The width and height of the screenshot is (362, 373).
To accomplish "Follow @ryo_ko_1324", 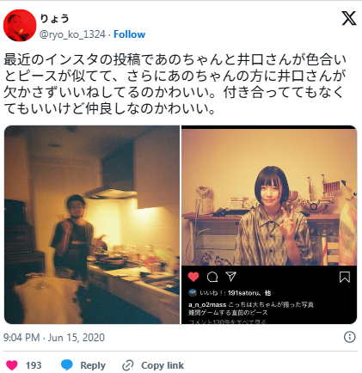I will click(x=129, y=34).
